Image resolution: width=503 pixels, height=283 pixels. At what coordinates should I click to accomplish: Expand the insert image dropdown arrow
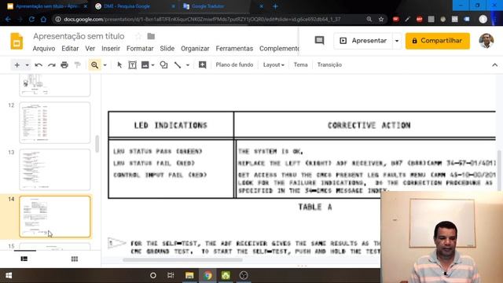(x=152, y=65)
